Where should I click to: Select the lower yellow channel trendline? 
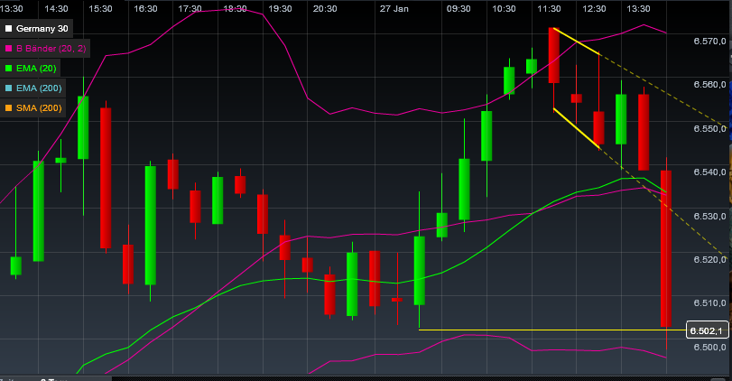(x=577, y=129)
